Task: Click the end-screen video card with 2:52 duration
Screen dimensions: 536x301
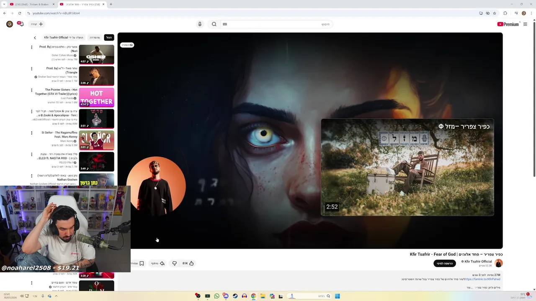Action: [x=407, y=167]
